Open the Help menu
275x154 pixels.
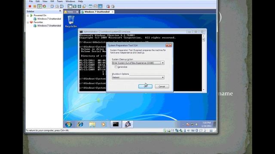(x=80, y=1)
